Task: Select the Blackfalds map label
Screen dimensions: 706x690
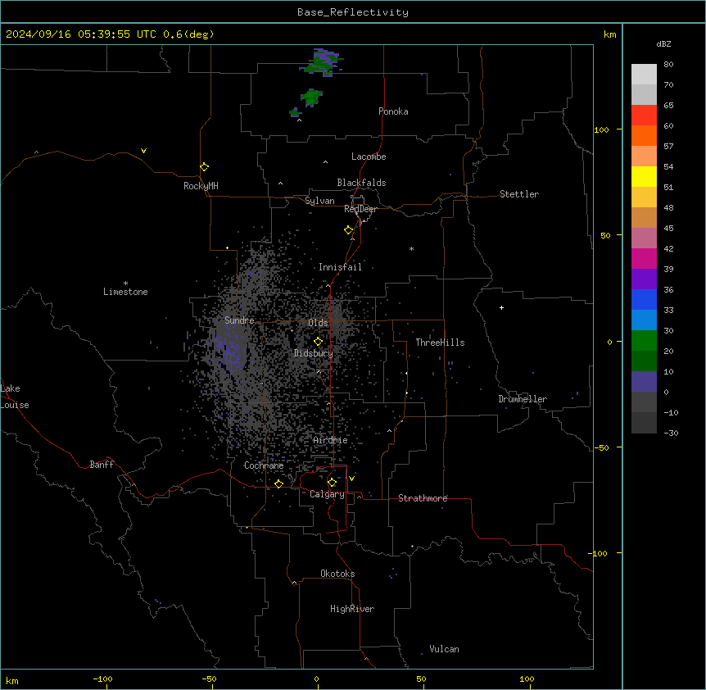Action: click(361, 183)
